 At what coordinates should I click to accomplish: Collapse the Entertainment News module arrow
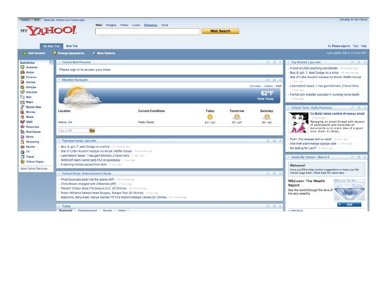click(x=59, y=174)
